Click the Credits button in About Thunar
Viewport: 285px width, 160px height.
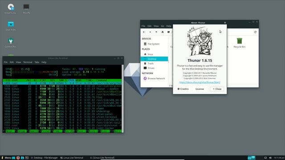(x=183, y=89)
